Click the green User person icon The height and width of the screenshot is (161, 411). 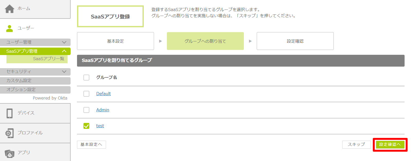9,28
